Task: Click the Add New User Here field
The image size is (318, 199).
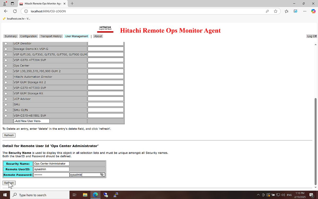Action: 32,121
